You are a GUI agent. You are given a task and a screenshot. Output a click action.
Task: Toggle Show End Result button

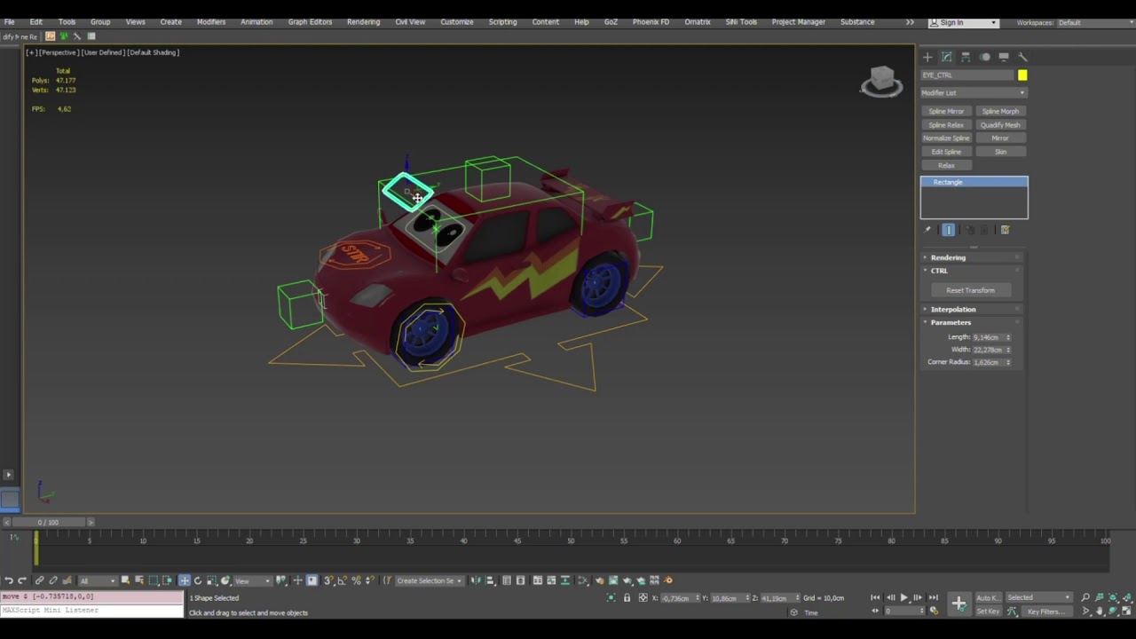click(949, 230)
